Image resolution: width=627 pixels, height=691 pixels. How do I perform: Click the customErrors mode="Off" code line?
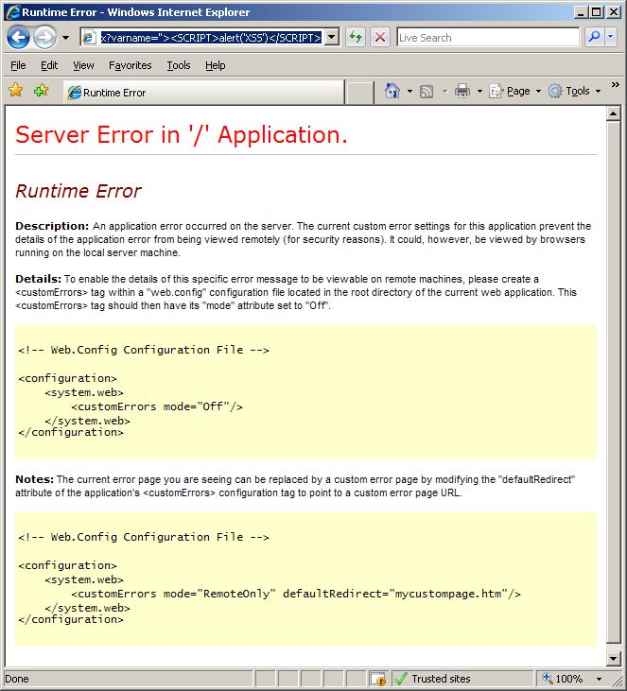[157, 406]
